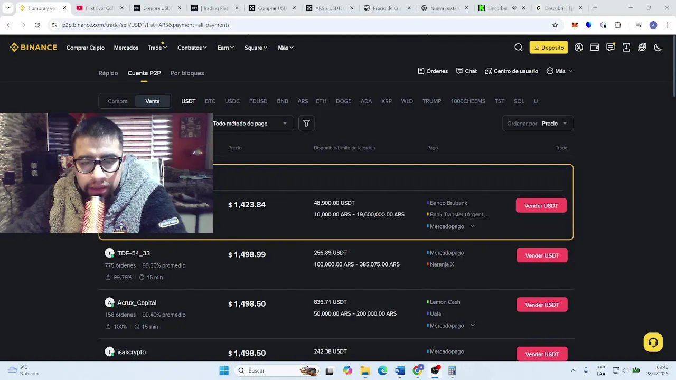The width and height of the screenshot is (676, 380).
Task: Open the Extensions puzzle icon
Action: [618, 25]
